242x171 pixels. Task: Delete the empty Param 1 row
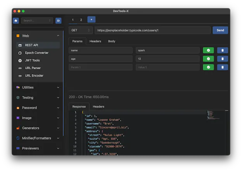click(222, 67)
